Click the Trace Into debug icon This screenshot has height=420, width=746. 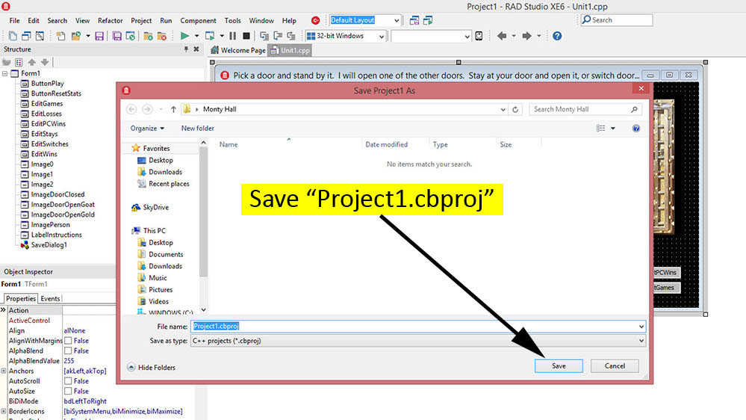[x=264, y=36]
